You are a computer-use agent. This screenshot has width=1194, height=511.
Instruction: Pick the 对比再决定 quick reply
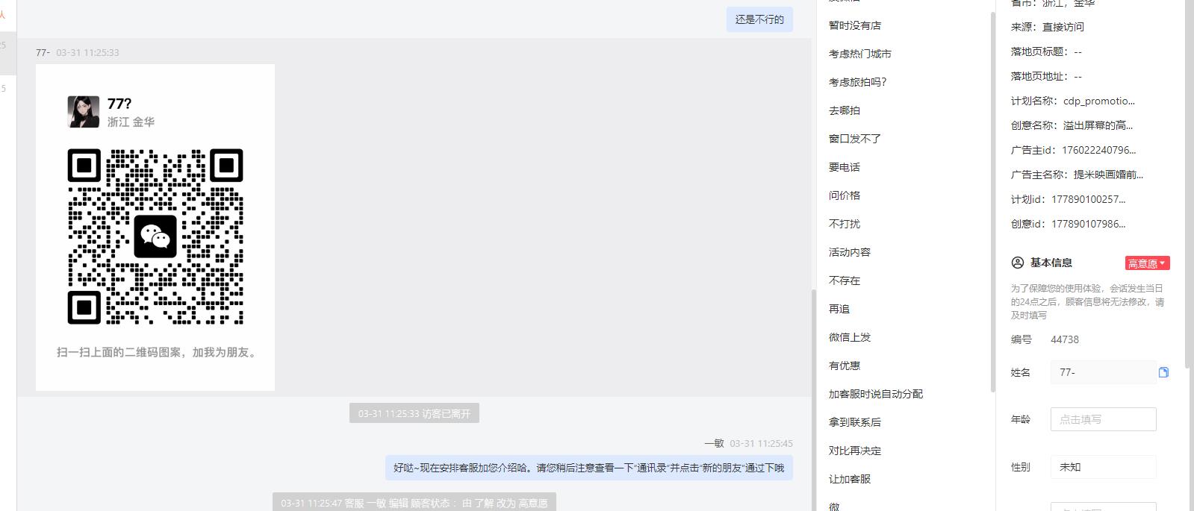coord(855,451)
